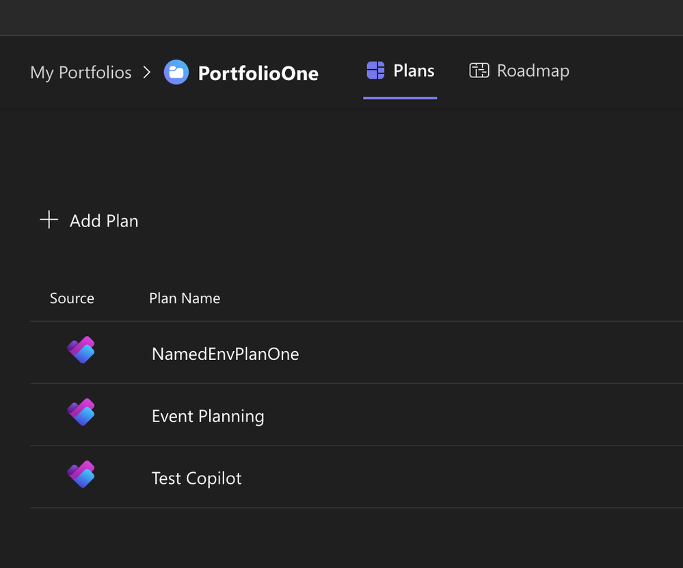The image size is (683, 568).
Task: Click the Plans tab grid icon
Action: (375, 70)
